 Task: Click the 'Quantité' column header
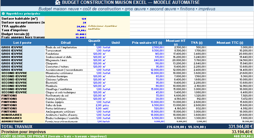click(x=94, y=42)
